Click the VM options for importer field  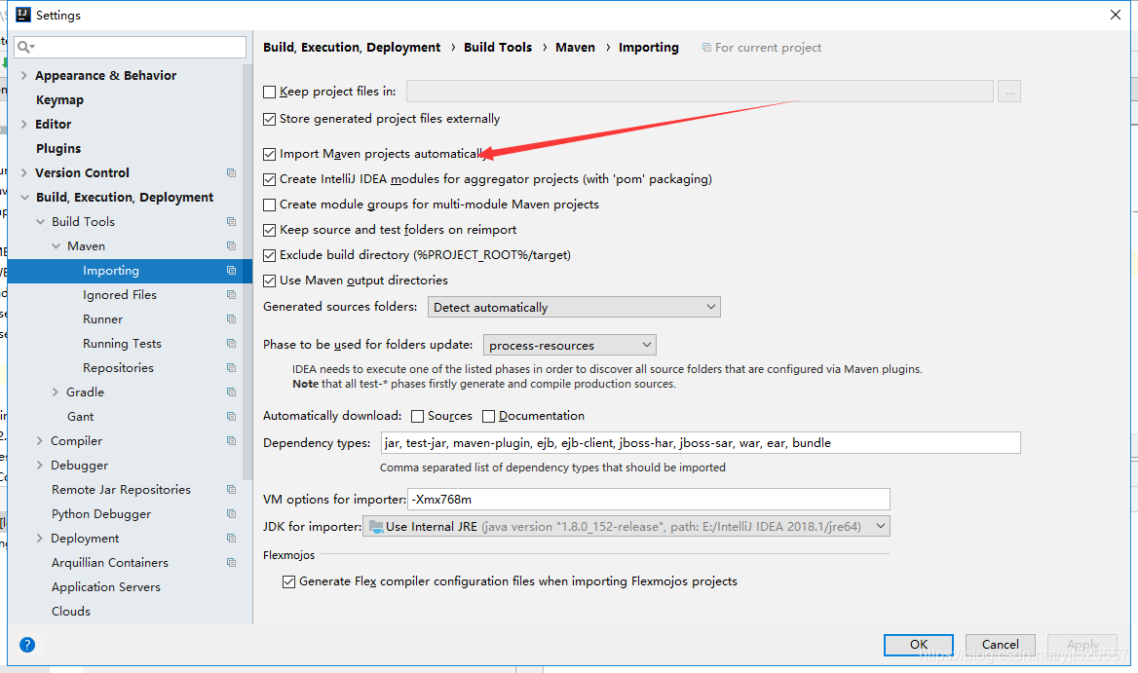pos(648,499)
